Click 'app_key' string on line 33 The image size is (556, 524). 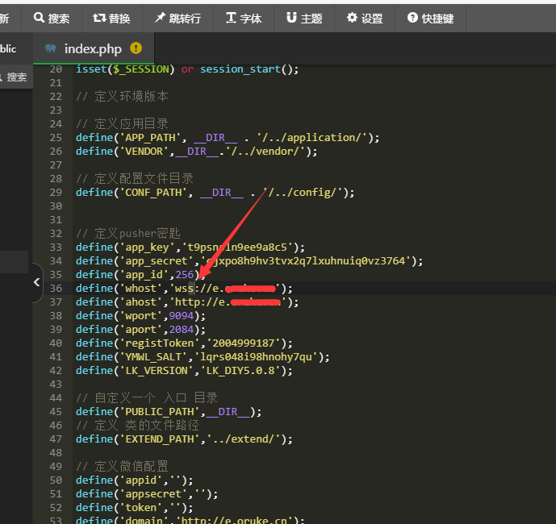tap(147, 247)
